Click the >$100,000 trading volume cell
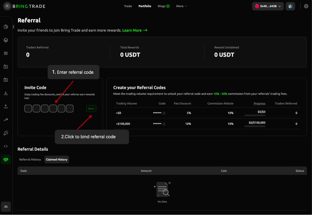Image resolution: width=312 pixels, height=215 pixels. pos(123,124)
